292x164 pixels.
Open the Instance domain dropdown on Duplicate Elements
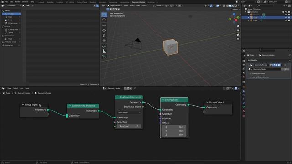pyautogui.click(x=129, y=113)
